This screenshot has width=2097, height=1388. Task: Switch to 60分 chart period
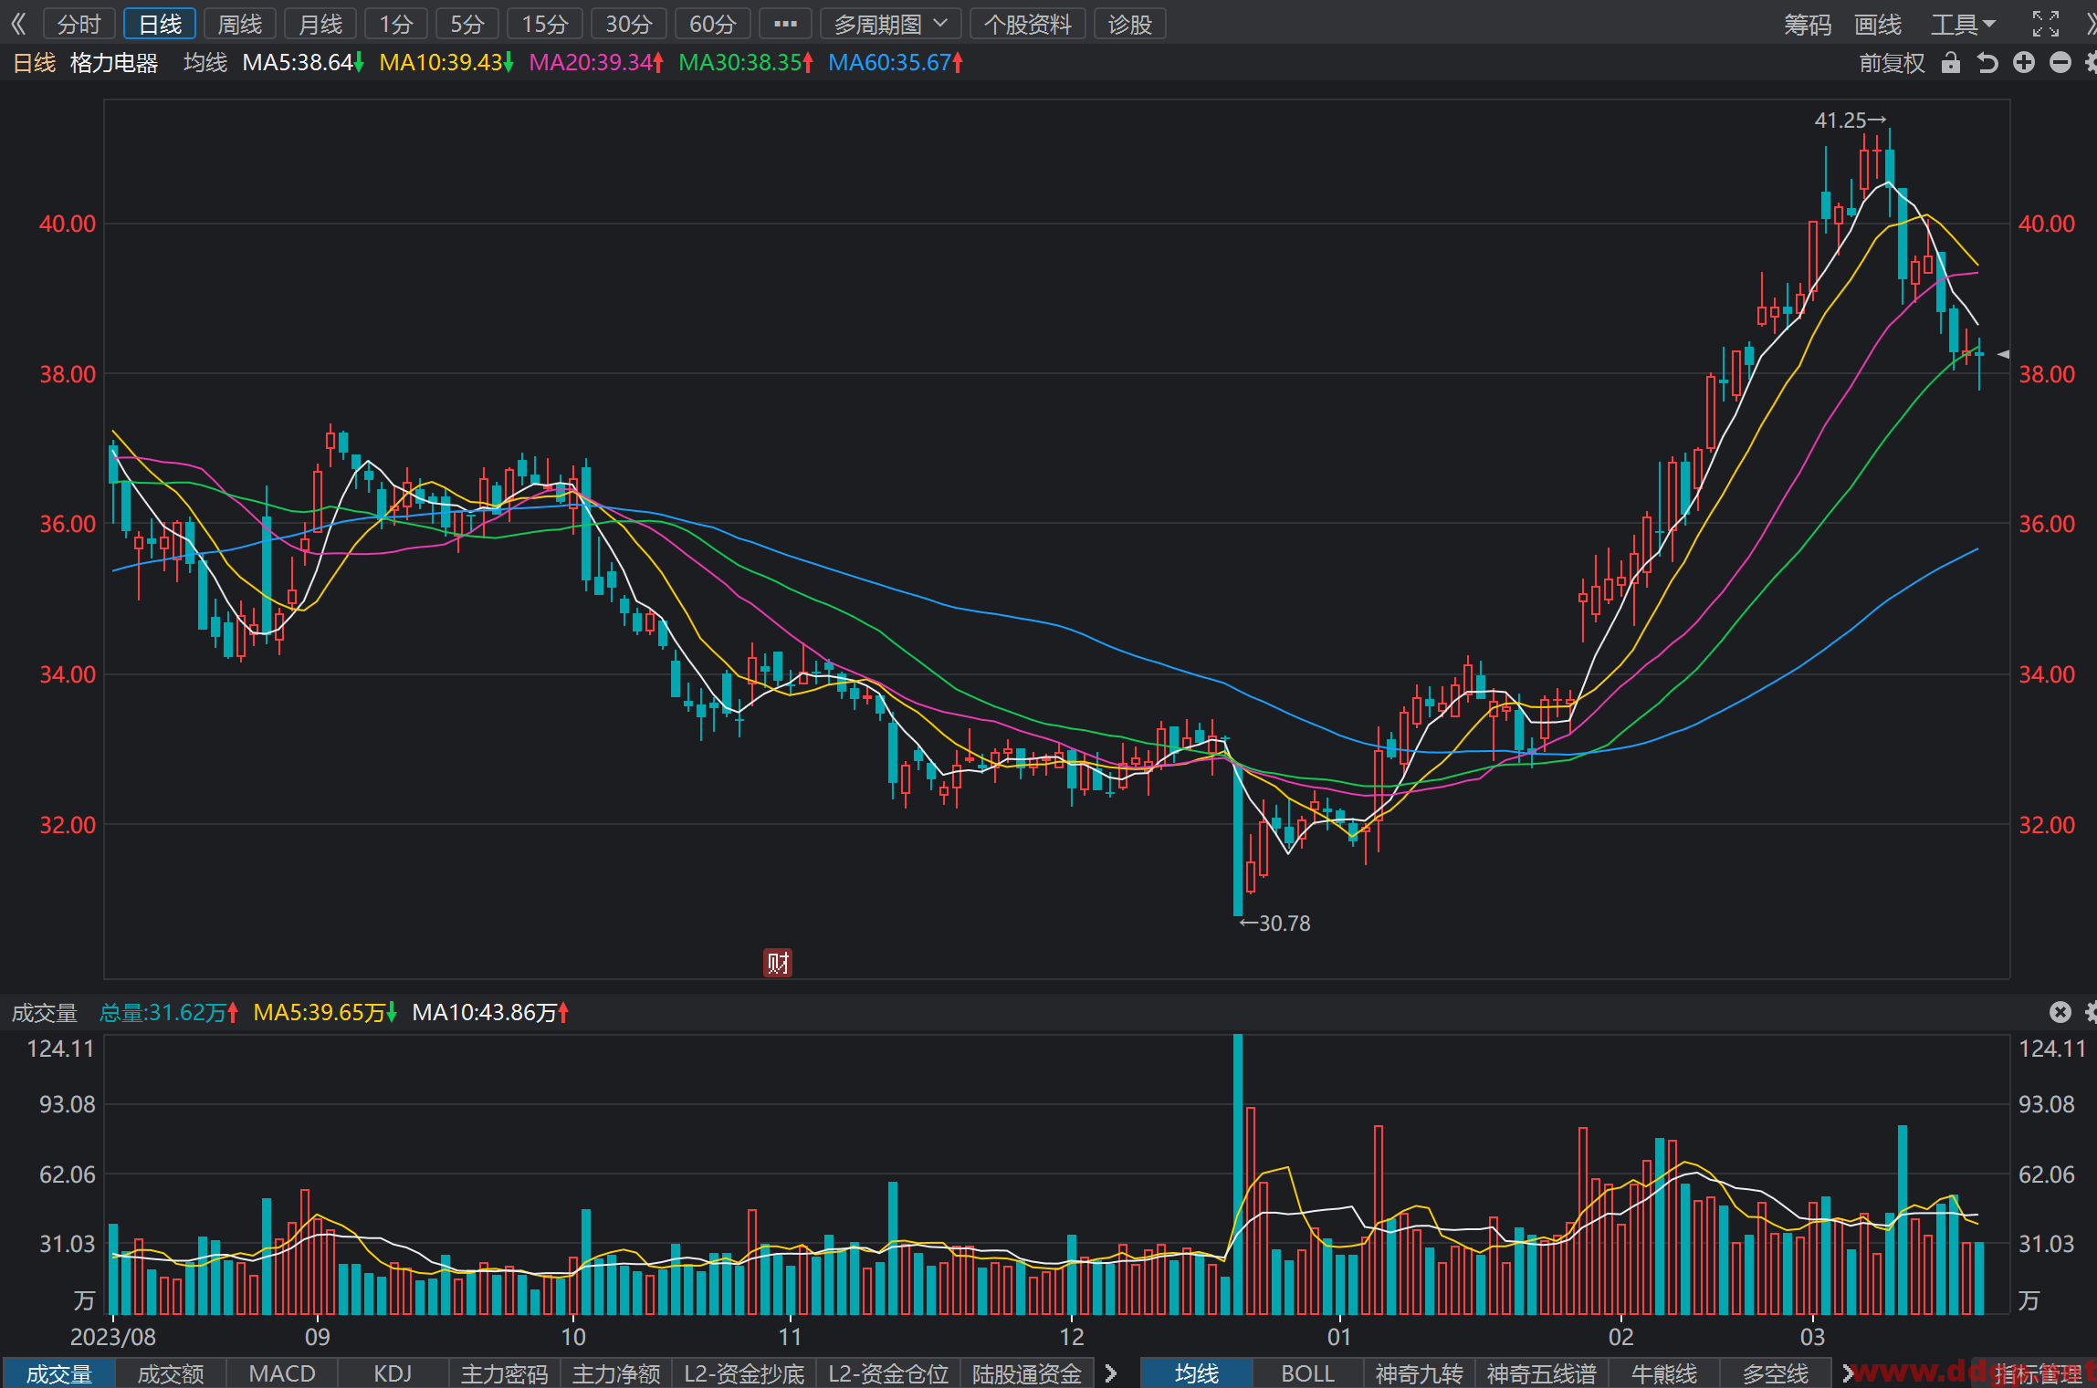[x=713, y=24]
